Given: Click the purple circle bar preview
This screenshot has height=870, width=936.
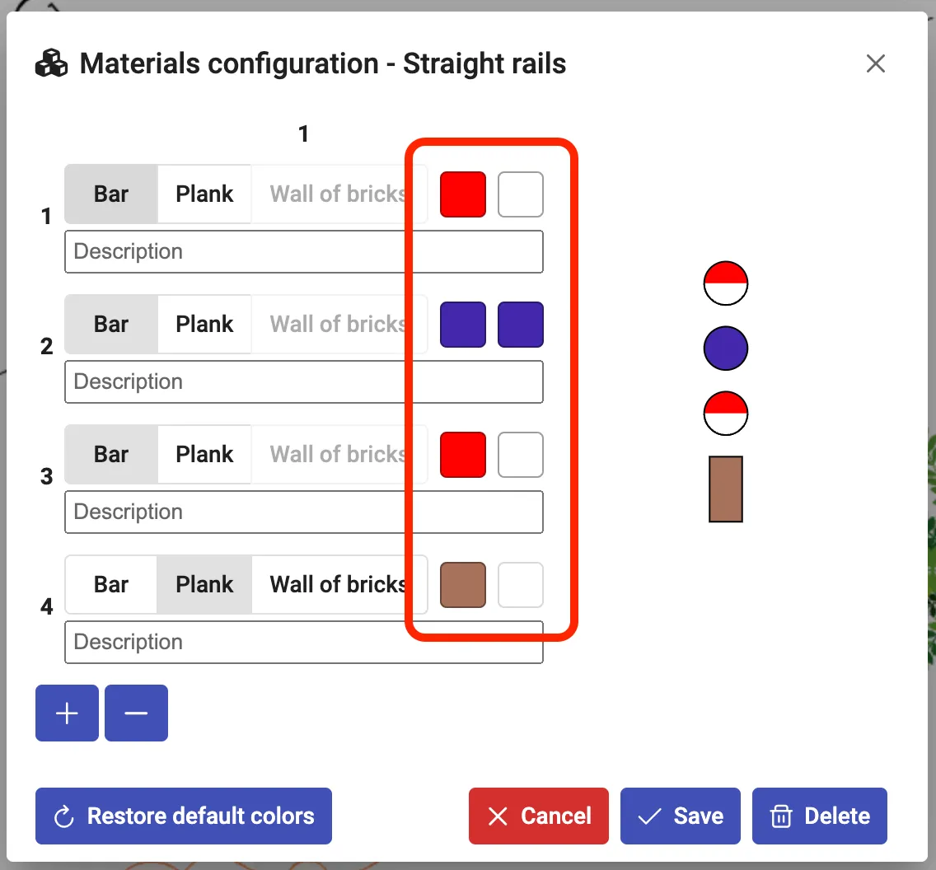Looking at the screenshot, I should pos(725,348).
